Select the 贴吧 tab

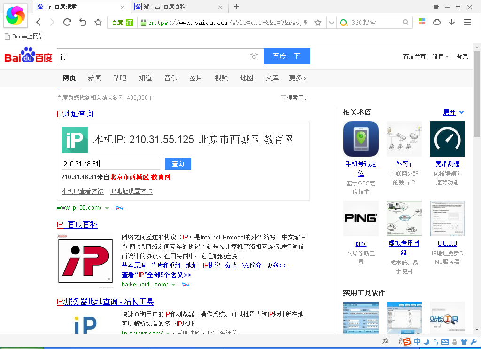coord(120,78)
